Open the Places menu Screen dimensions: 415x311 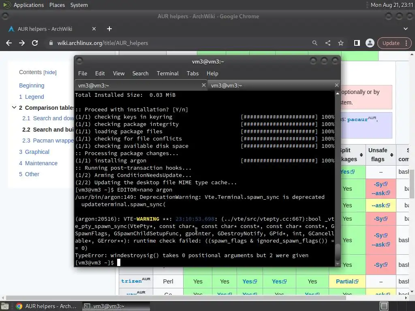pyautogui.click(x=57, y=5)
